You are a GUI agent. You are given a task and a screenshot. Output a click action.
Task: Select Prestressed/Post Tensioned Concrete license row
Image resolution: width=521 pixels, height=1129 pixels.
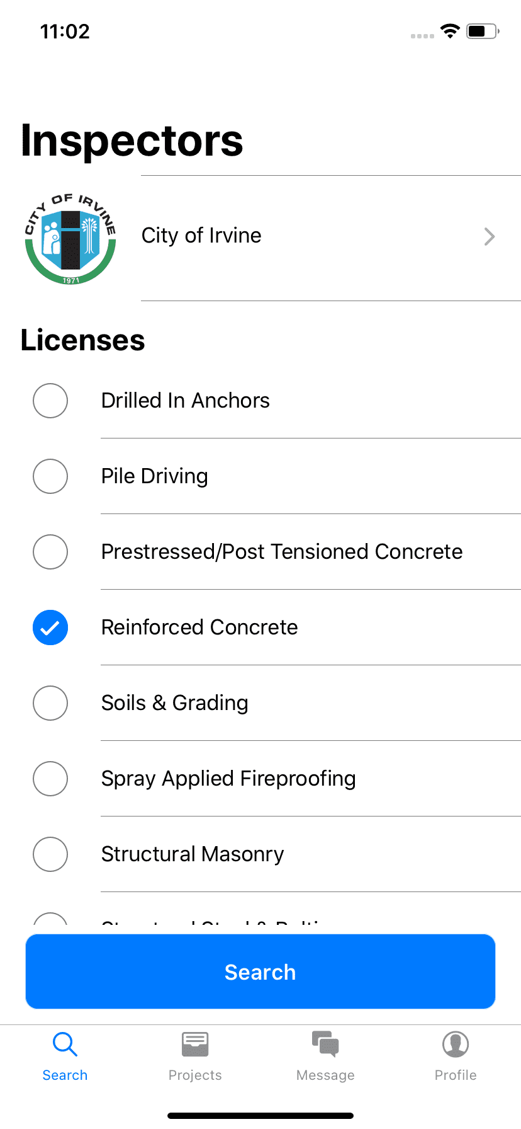[260, 552]
